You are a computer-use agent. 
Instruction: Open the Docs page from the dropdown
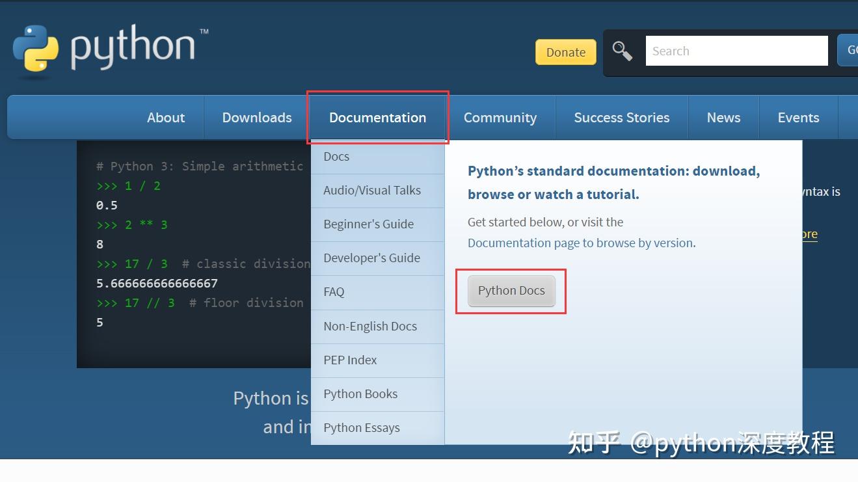pos(336,156)
